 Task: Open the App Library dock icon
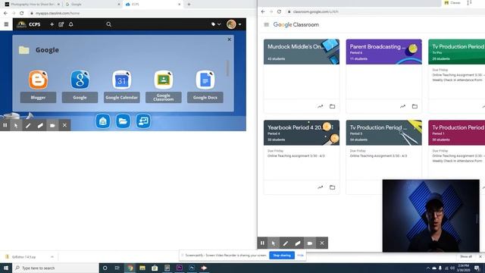pos(103,121)
